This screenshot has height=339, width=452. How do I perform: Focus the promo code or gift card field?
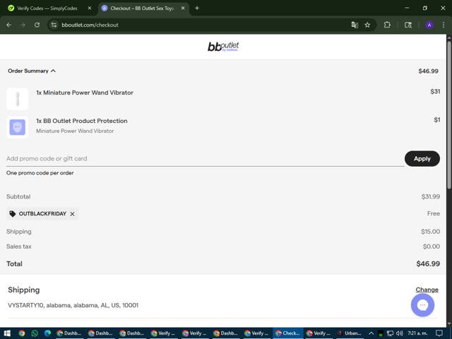(x=206, y=158)
